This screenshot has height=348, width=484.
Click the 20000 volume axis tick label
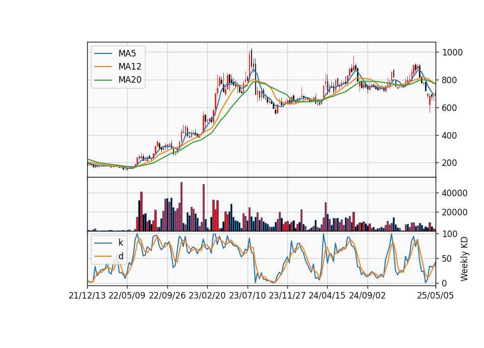point(455,212)
